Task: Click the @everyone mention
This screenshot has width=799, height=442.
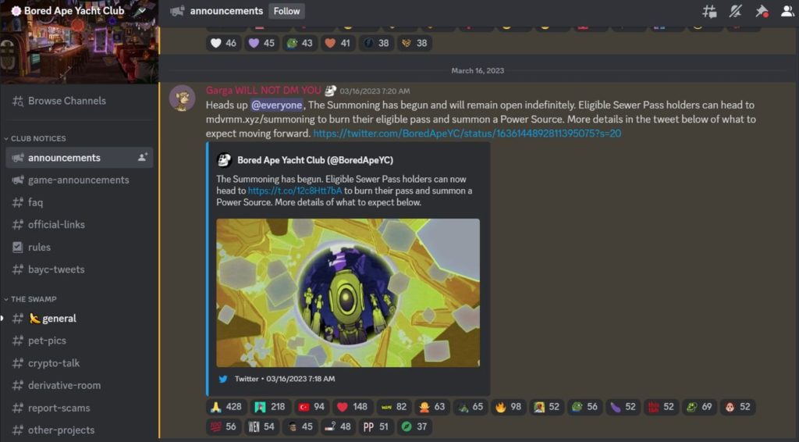Action: click(x=277, y=105)
